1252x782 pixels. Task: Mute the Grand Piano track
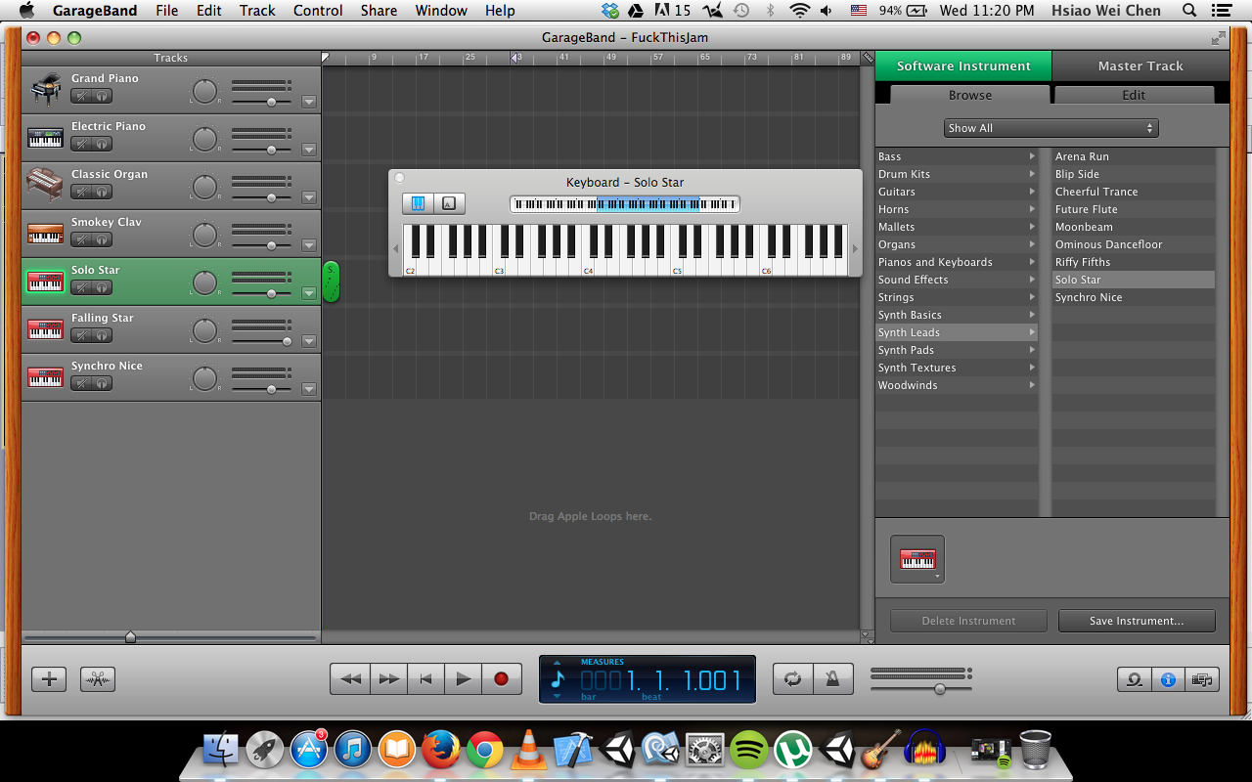coord(81,96)
